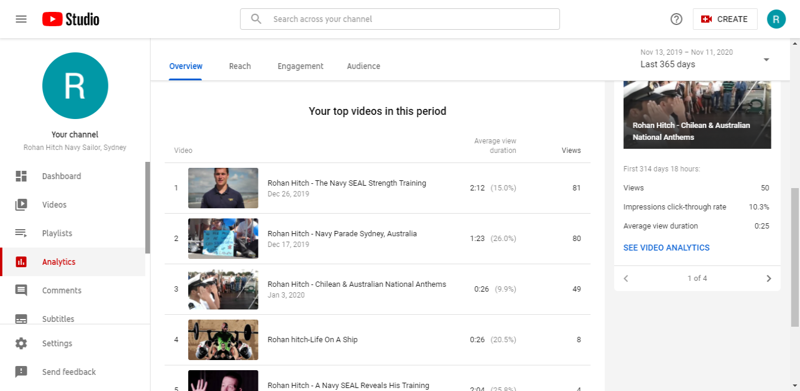Click the Settings gear icon
This screenshot has height=391, width=800.
(21, 343)
